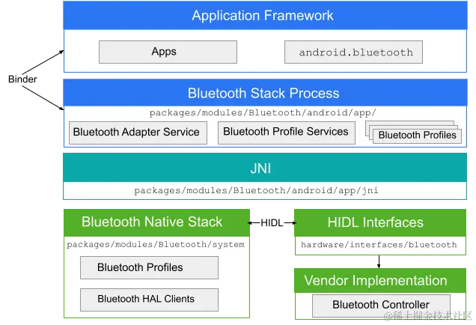Screen dimensions: 476x325
Task: Click the HIDL Interfaces header
Action: [380, 222]
